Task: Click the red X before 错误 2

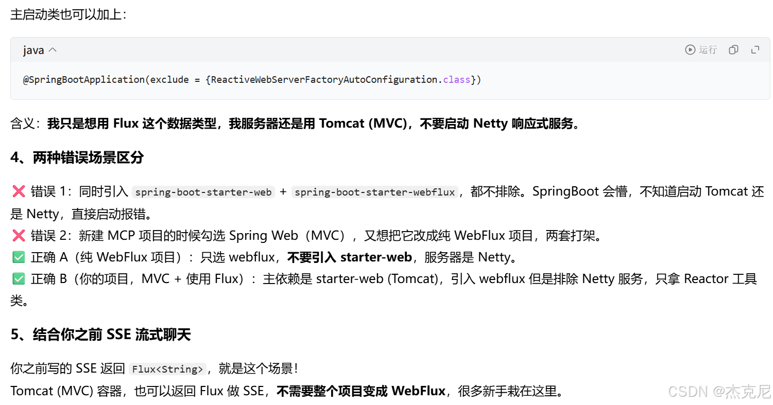Action: point(19,236)
